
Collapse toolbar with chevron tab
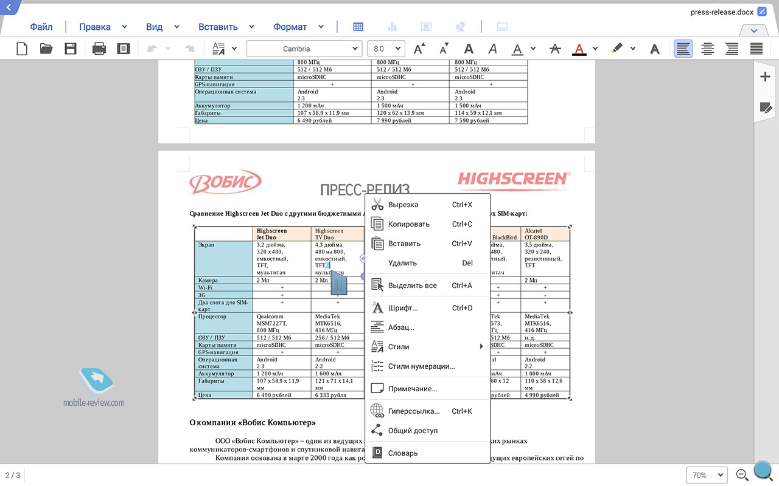[x=754, y=30]
